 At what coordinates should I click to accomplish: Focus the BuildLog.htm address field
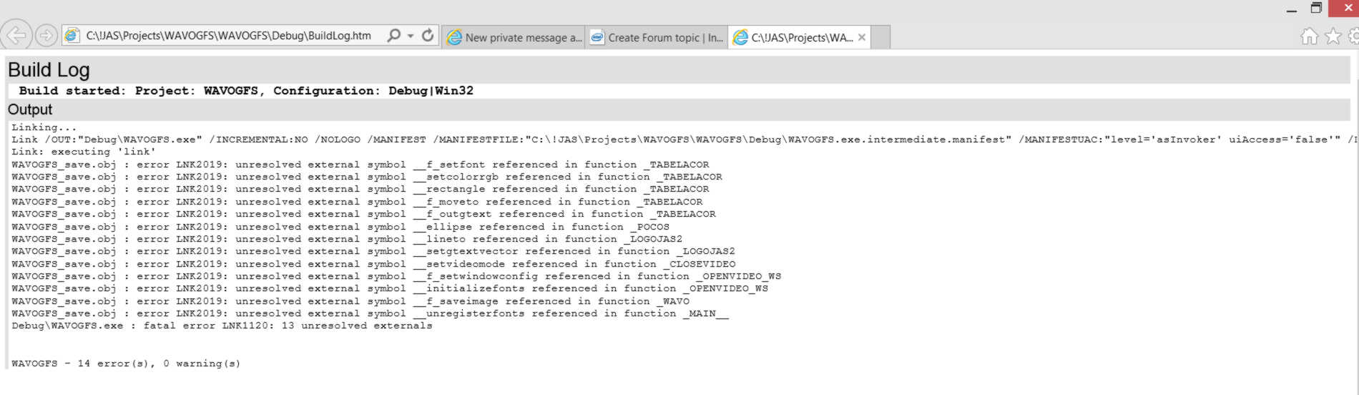[229, 36]
